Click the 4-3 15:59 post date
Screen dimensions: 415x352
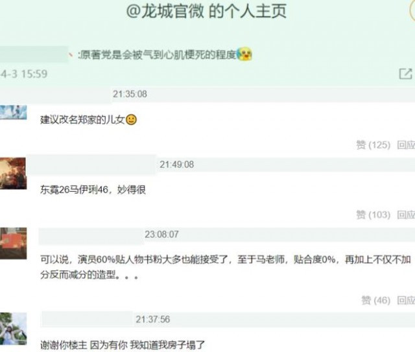(x=24, y=74)
